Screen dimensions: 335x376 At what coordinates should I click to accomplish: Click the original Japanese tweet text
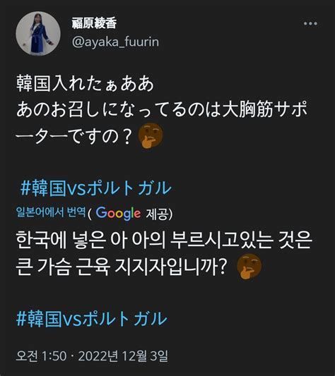pyautogui.click(x=162, y=111)
